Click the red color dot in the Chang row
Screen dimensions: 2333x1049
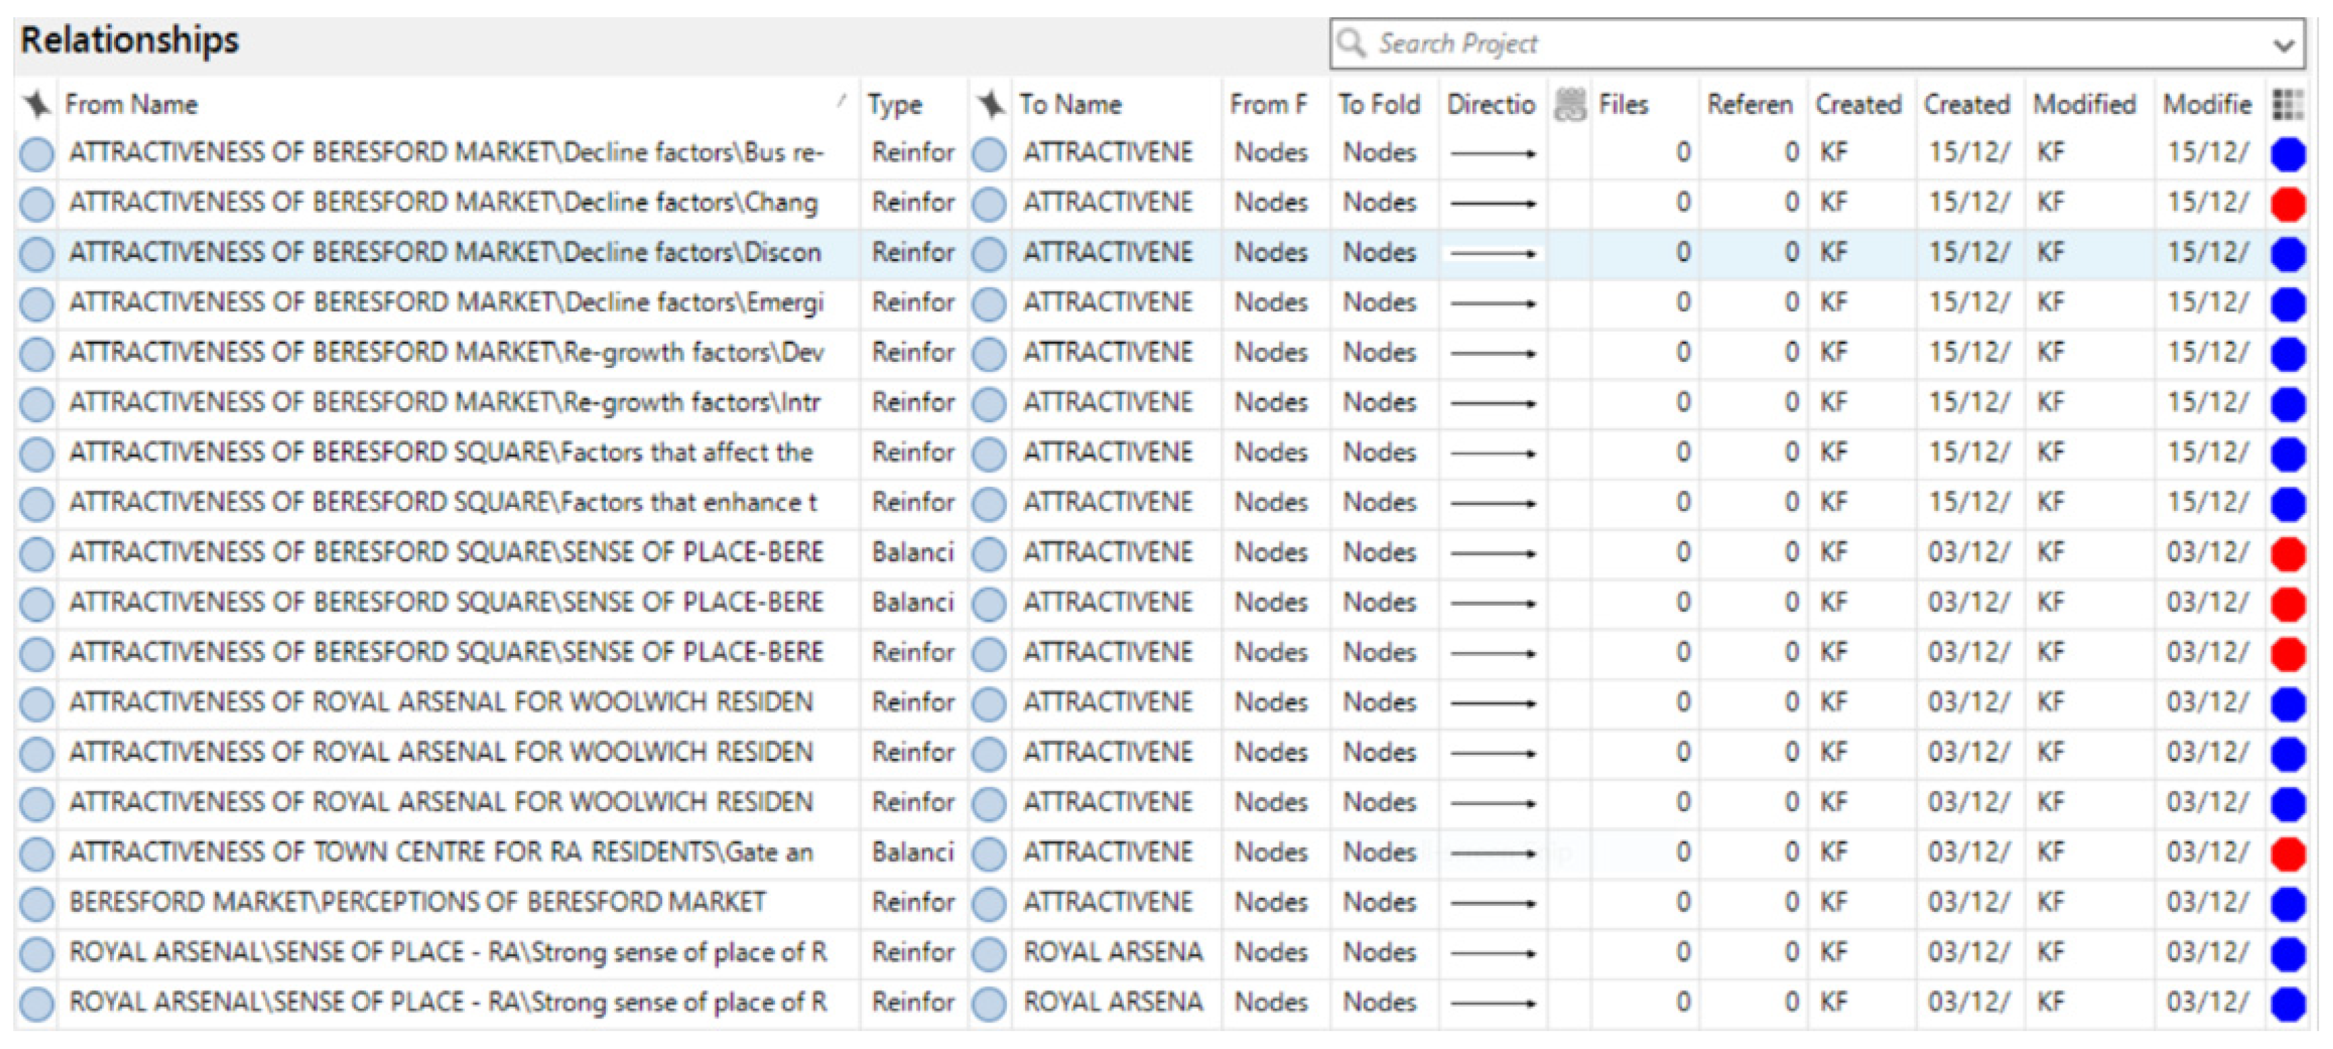coord(2288,203)
